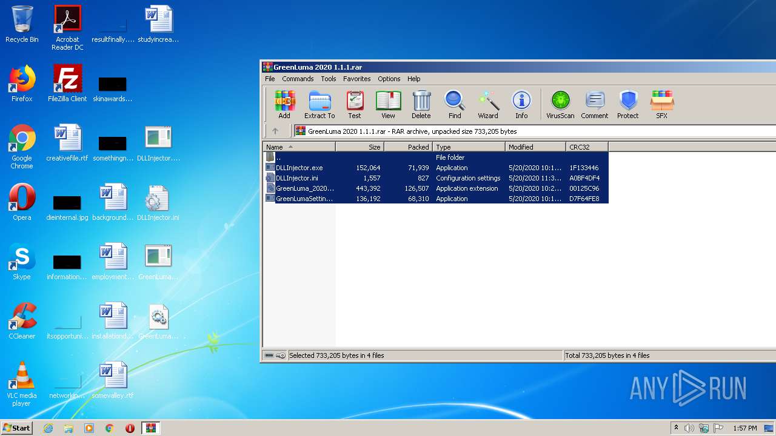Open Firefox desktop shortcut
The width and height of the screenshot is (776, 436).
(22, 84)
